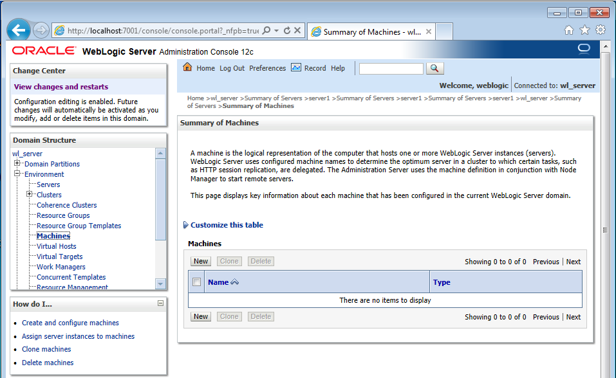
Task: Click the Record toolbar link
Action: 315,68
